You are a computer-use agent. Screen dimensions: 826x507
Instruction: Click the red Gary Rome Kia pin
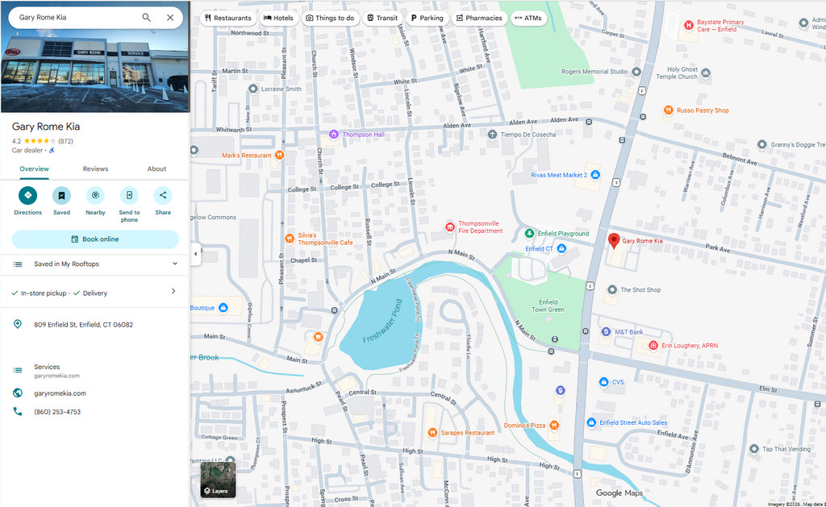tap(614, 240)
